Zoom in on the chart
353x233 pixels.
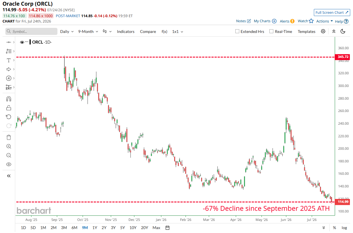(9, 146)
